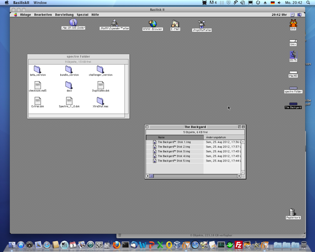Image resolution: width=315 pixels, height=252 pixels.
Task: Launch the WWW-Browser desktop icon
Action: [x=153, y=24]
